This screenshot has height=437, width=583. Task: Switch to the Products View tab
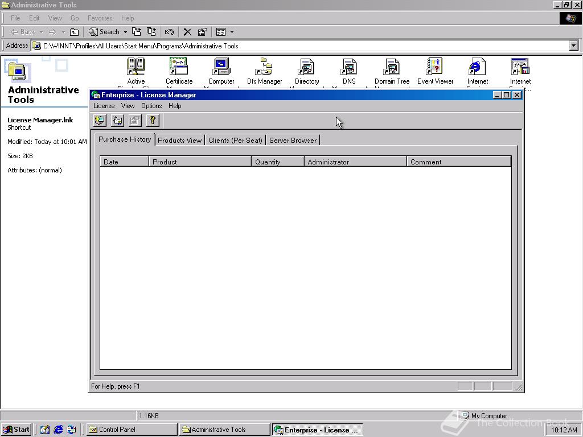(179, 140)
